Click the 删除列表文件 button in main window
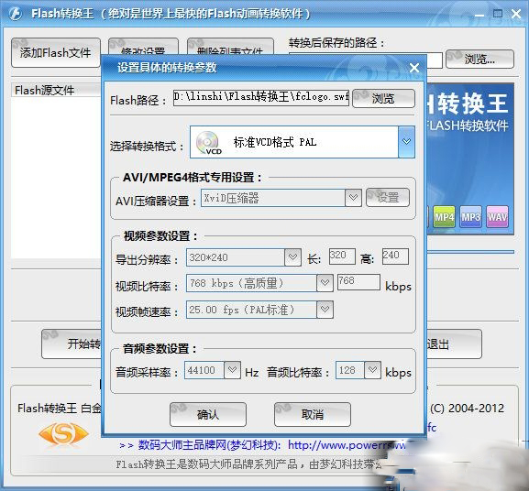The height and width of the screenshot is (491, 529). tap(230, 47)
